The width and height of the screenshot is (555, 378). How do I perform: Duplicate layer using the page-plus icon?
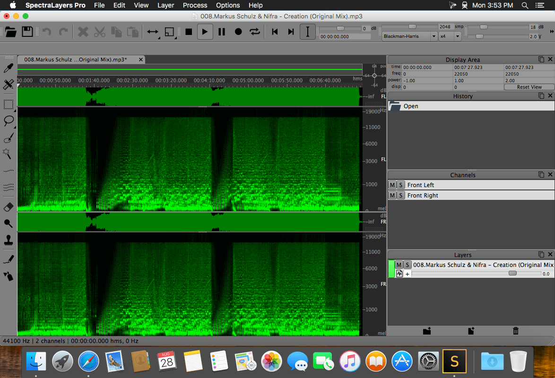(x=471, y=331)
